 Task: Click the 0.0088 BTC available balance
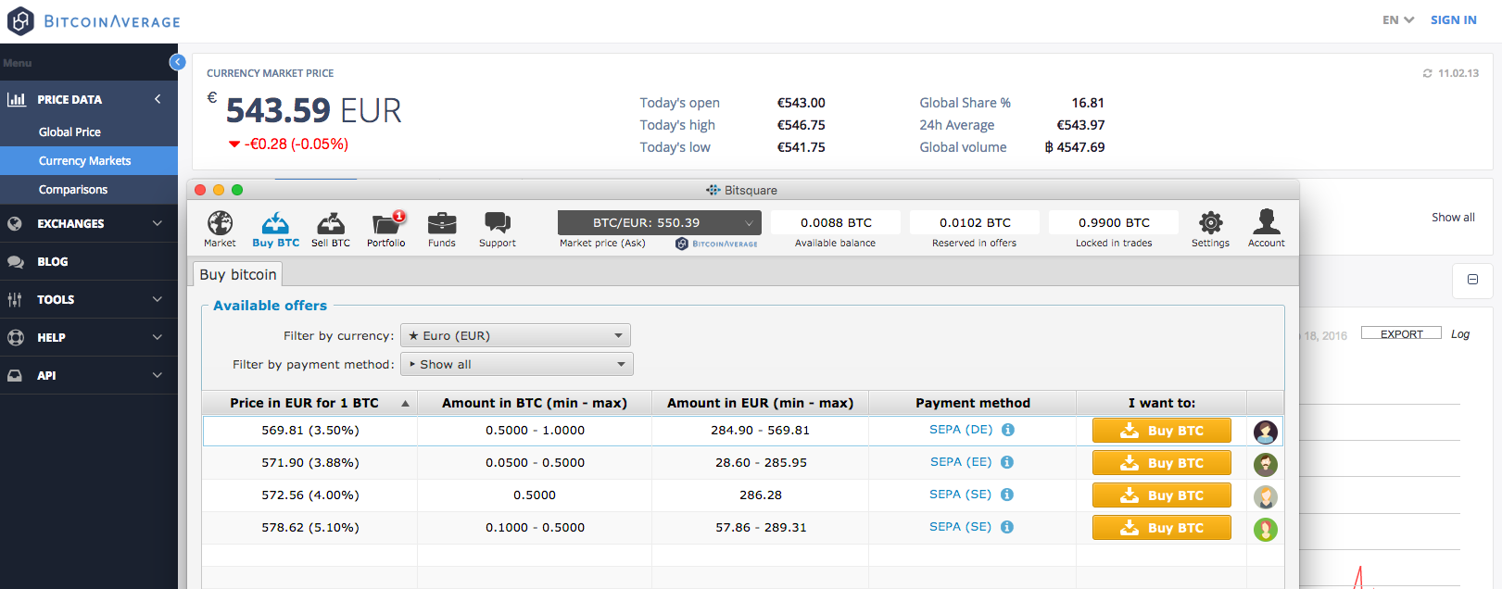(836, 222)
